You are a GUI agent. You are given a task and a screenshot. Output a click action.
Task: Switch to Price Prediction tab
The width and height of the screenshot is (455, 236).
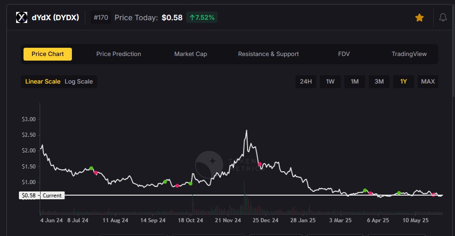click(118, 54)
